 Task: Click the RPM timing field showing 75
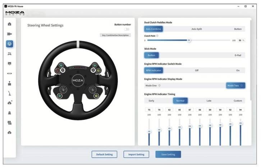point(149,110)
